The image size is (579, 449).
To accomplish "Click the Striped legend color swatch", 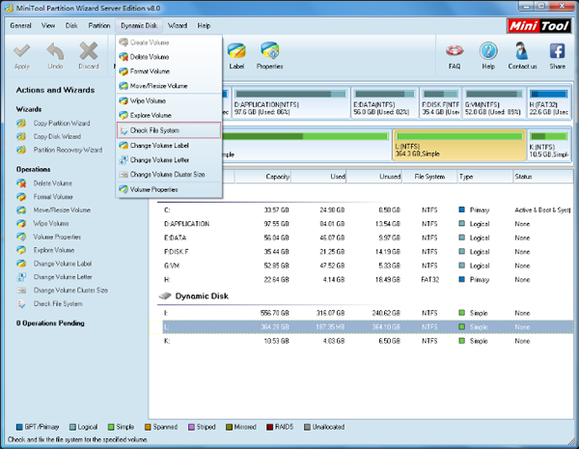I will coord(191,427).
